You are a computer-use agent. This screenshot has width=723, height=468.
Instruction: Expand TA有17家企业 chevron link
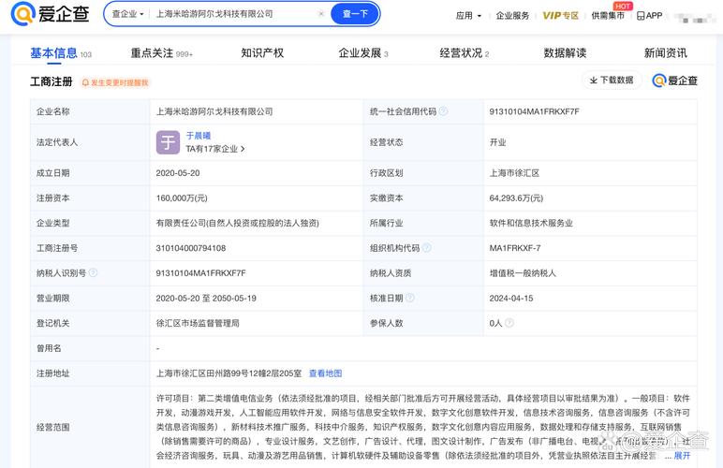pos(215,149)
